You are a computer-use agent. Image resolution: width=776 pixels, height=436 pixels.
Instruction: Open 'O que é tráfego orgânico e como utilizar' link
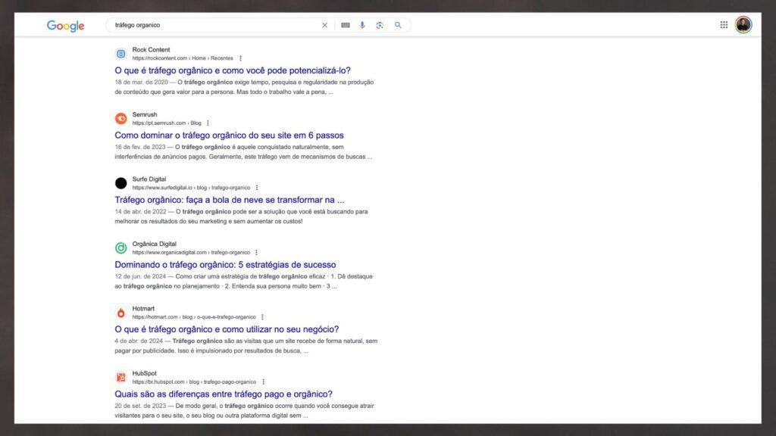tap(227, 330)
